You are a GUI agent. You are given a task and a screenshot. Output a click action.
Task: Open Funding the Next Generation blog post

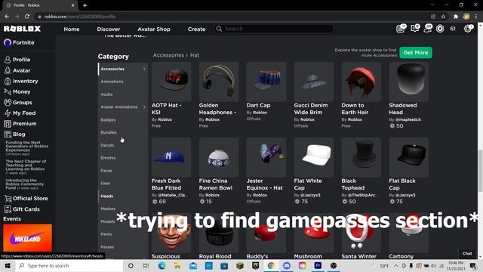(27, 148)
